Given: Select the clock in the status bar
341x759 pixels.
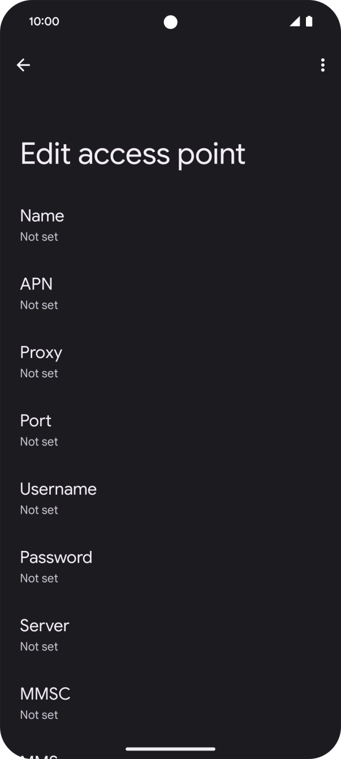Looking at the screenshot, I should click(x=44, y=21).
